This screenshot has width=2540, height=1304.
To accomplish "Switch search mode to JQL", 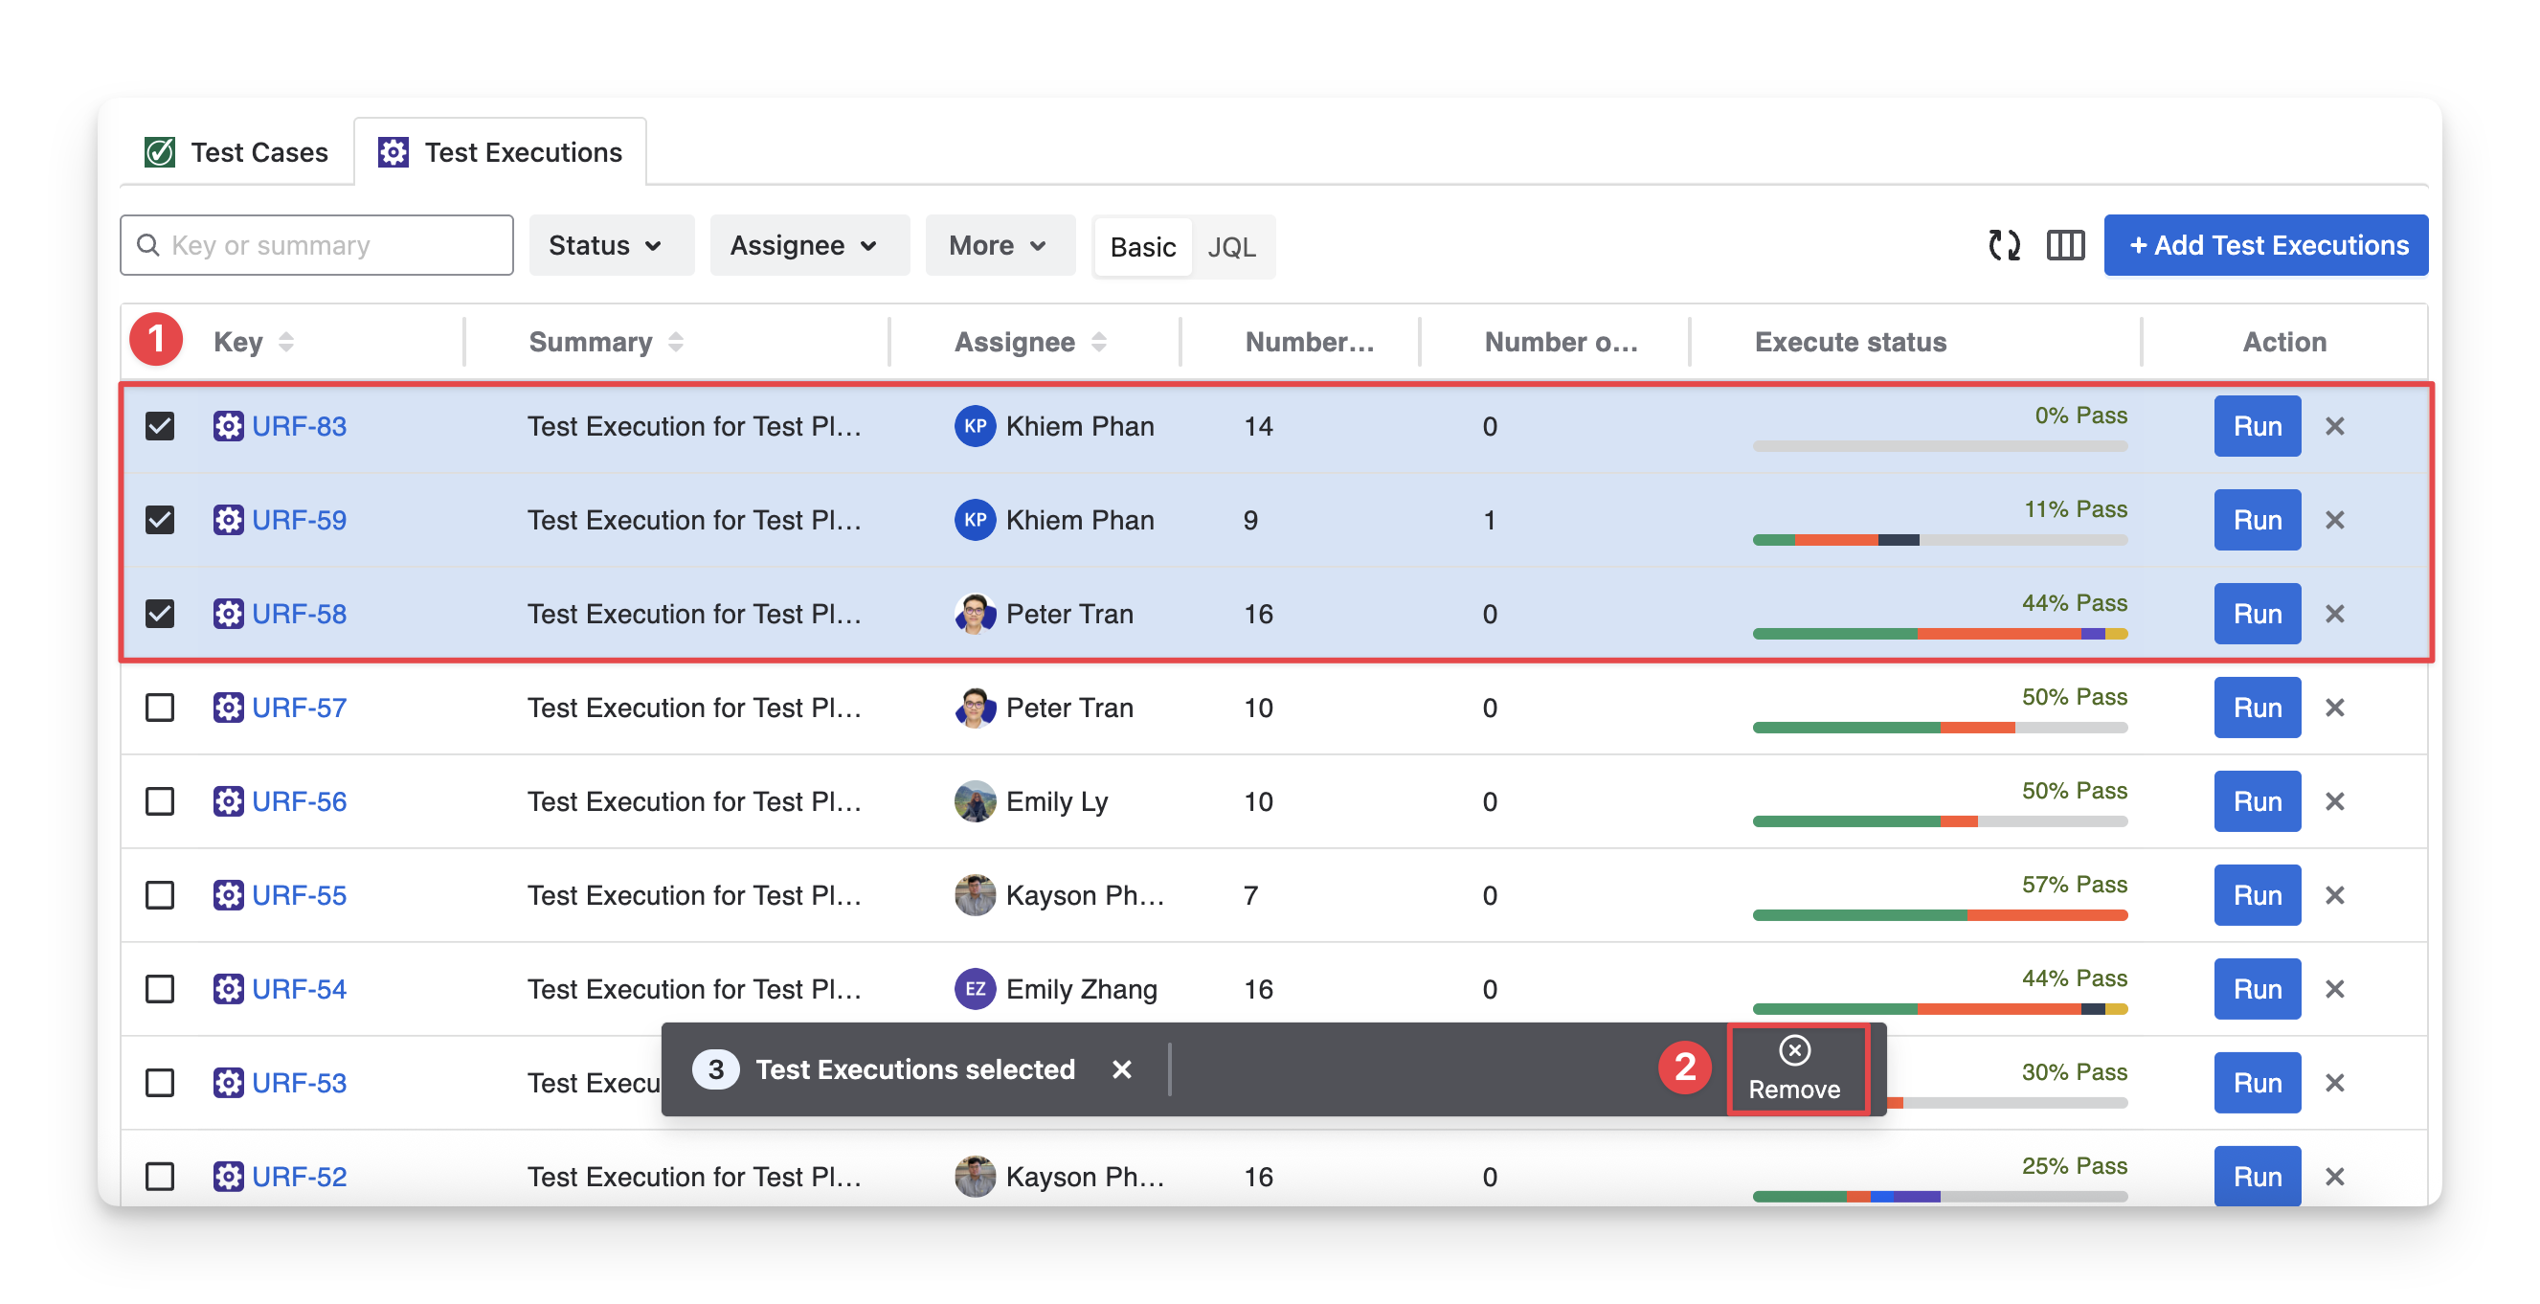I will (1230, 247).
